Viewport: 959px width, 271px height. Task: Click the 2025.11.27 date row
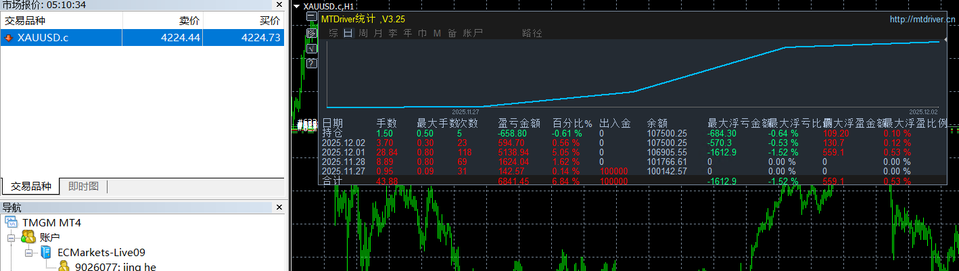coord(344,171)
